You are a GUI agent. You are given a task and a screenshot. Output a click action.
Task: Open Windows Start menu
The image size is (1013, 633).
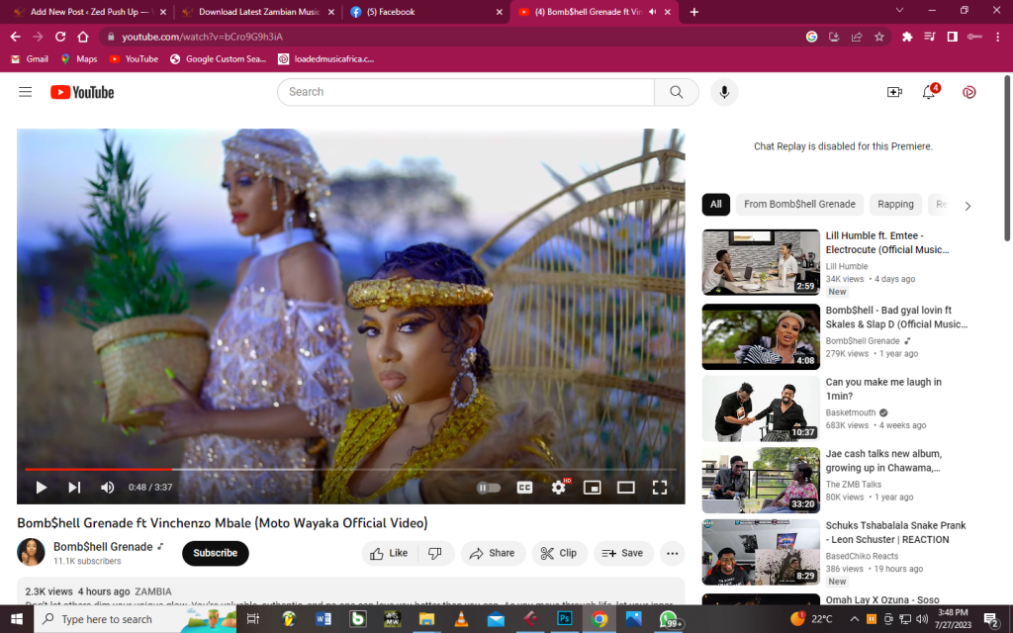17,619
